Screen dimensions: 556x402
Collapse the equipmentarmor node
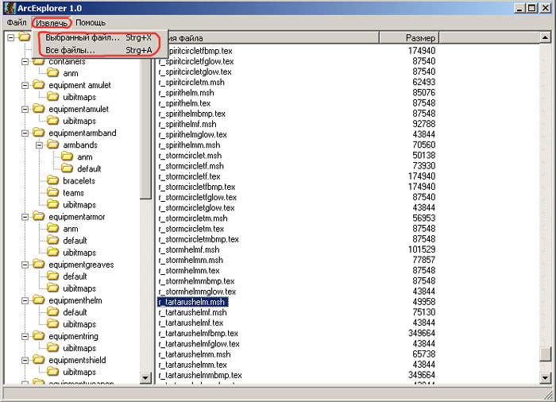[x=25, y=217]
